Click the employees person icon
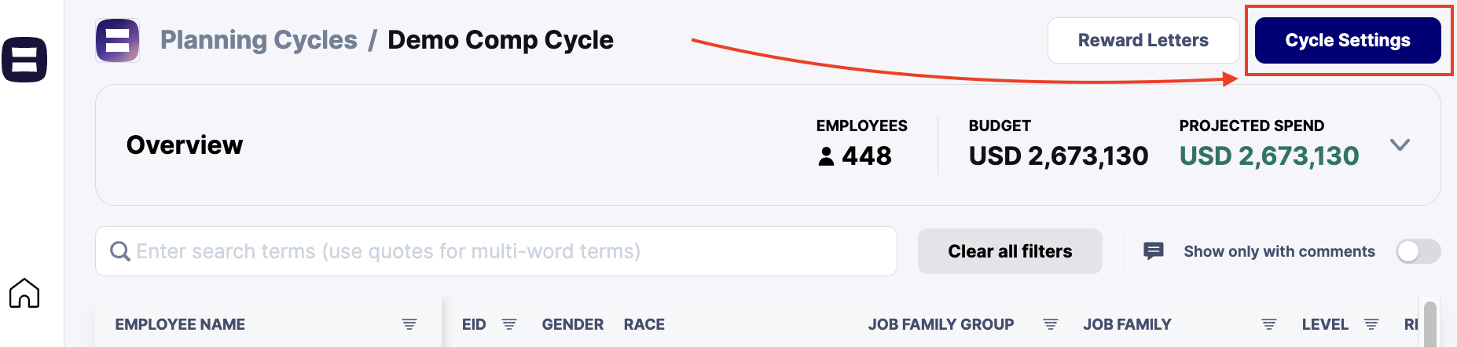1457x347 pixels. (x=826, y=156)
